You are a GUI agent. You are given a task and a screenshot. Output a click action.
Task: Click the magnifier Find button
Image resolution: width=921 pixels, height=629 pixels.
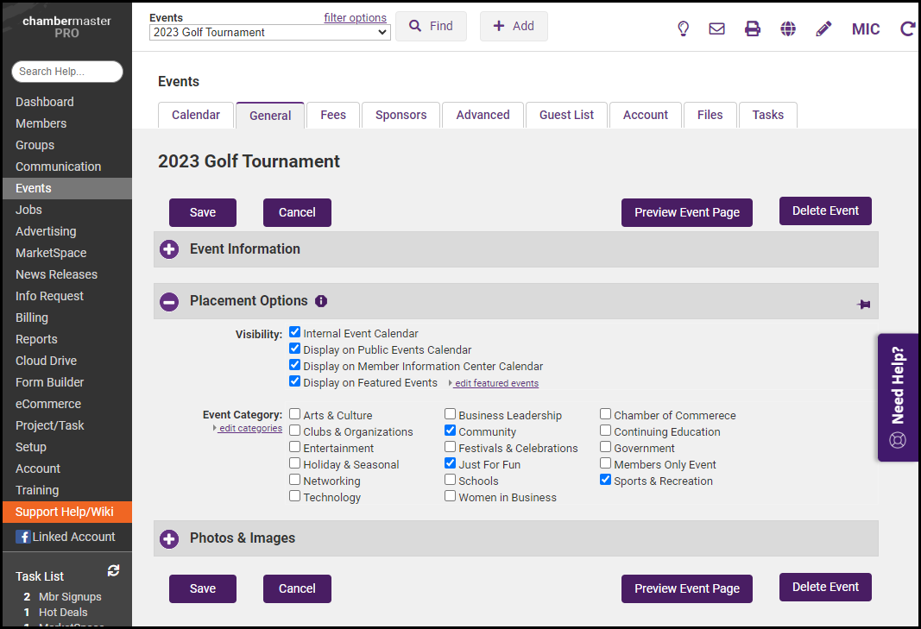[431, 27]
